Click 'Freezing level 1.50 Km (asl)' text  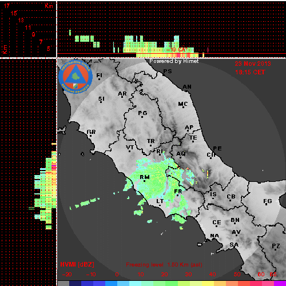click(x=164, y=265)
